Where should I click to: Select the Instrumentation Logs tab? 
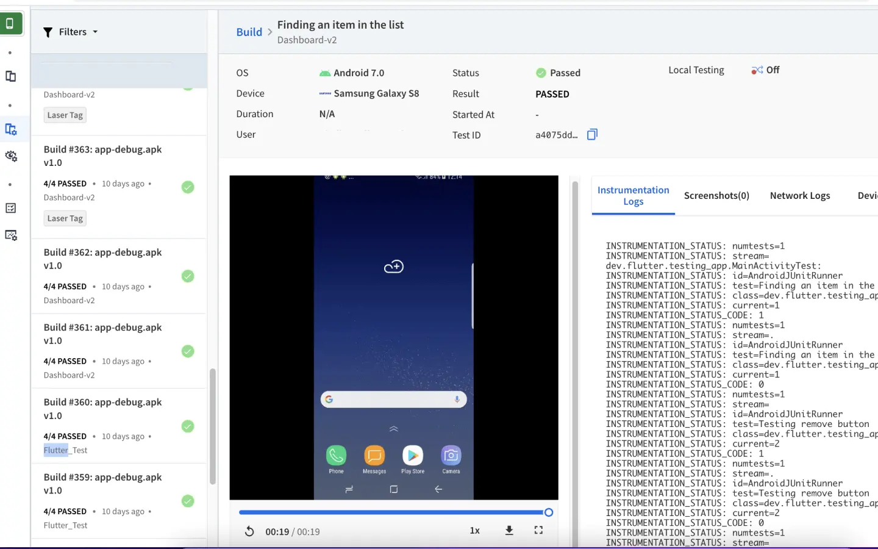coord(633,196)
